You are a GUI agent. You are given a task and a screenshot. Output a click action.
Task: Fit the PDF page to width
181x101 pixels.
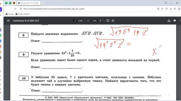(108, 20)
